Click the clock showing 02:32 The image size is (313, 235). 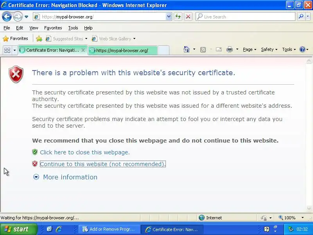point(302,229)
